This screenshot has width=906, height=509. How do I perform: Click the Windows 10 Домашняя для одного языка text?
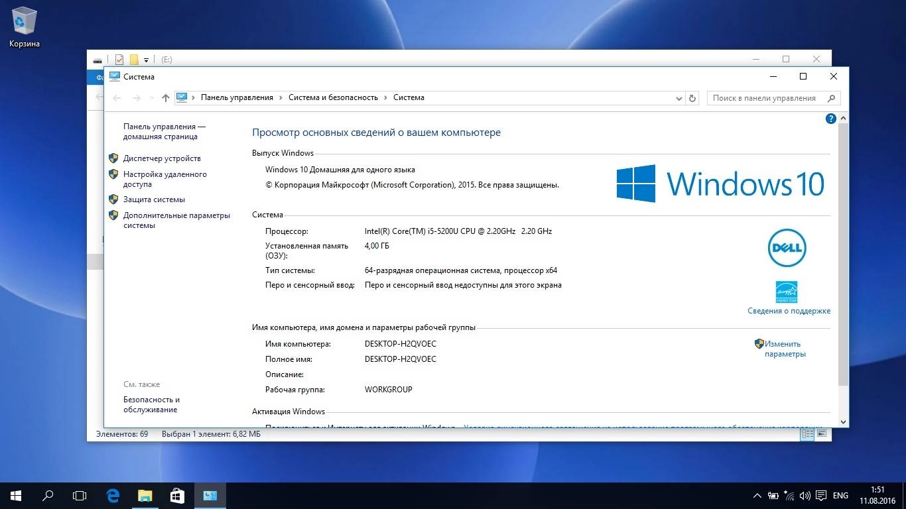[340, 170]
